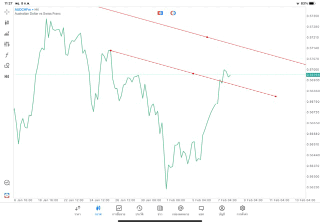This screenshot has height=224, width=320.
Task: Open the ประวัติ (History) tab
Action: 139,210
